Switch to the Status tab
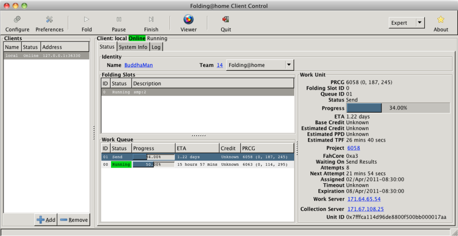 [x=107, y=47]
